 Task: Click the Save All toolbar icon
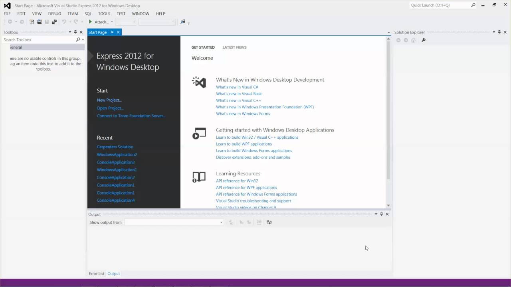[x=54, y=22]
